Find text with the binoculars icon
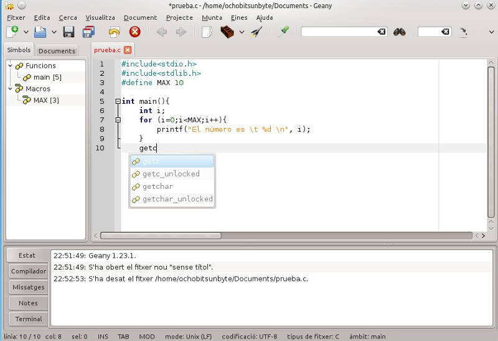498x341 pixels. [399, 32]
